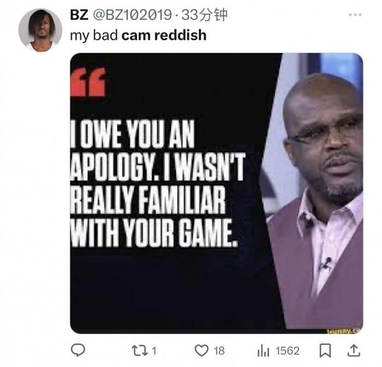Click the red quotation mark in image
The image size is (382, 367).
[x=88, y=82]
